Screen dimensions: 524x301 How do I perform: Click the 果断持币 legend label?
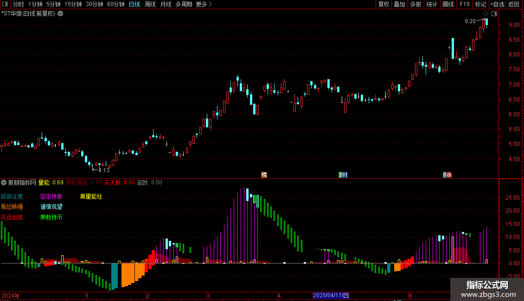pos(51,217)
